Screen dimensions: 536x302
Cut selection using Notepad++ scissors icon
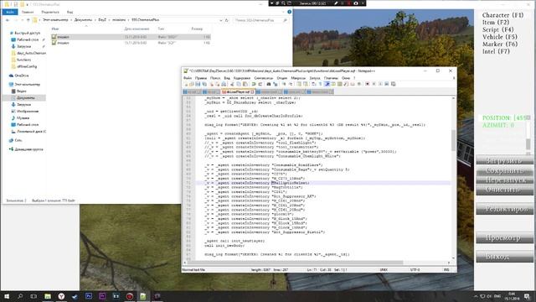232,84
